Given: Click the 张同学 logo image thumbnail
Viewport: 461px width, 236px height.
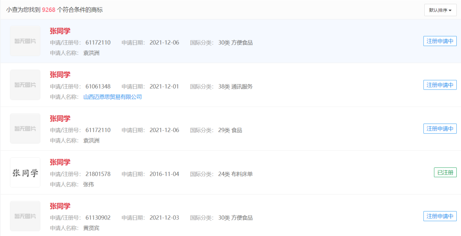Looking at the screenshot, I should 25,173.
